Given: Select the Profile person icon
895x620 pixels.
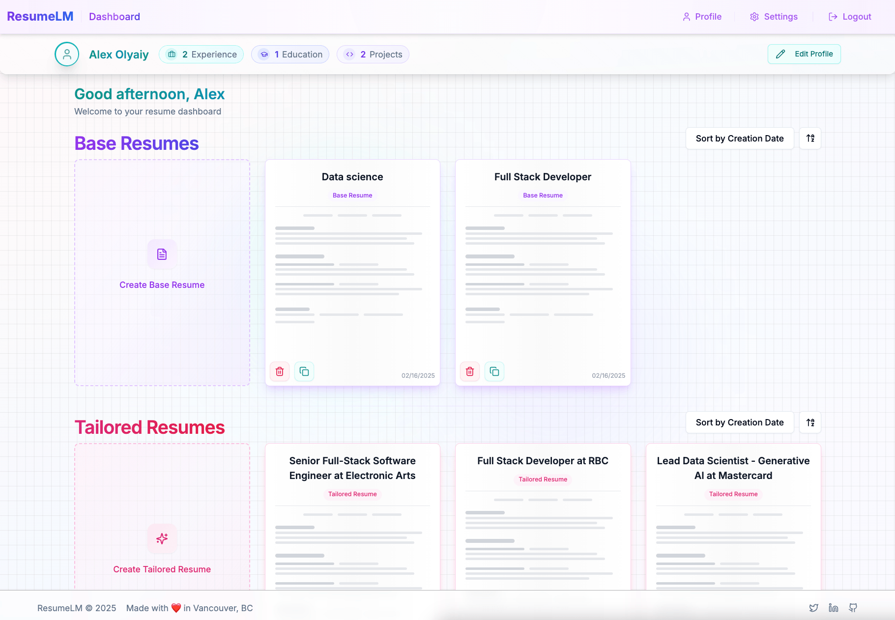Looking at the screenshot, I should (x=687, y=16).
